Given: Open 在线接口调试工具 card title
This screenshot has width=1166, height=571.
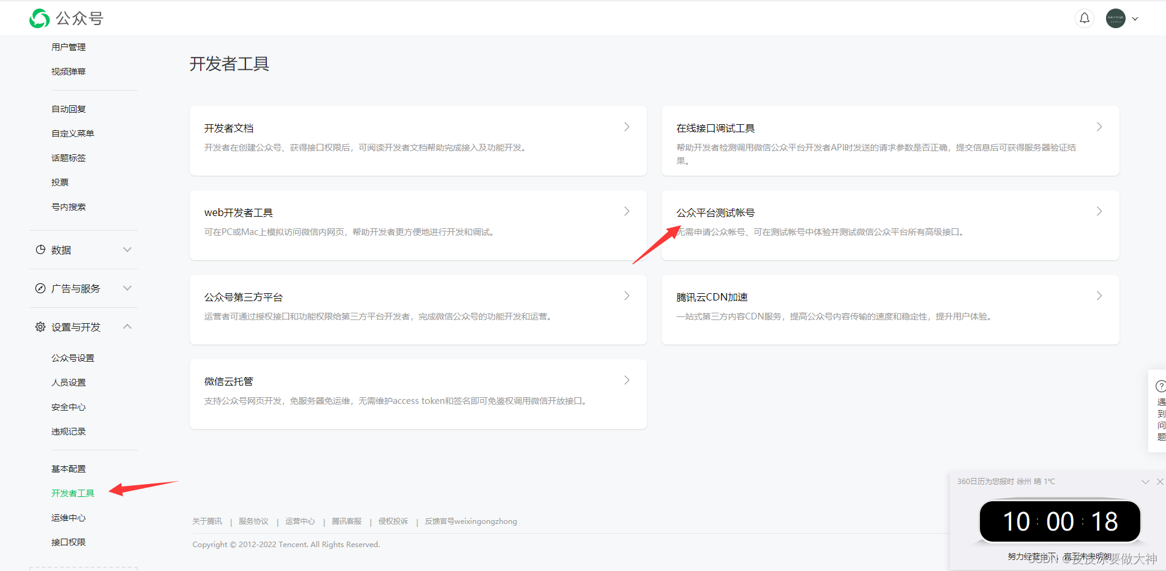Looking at the screenshot, I should tap(716, 128).
